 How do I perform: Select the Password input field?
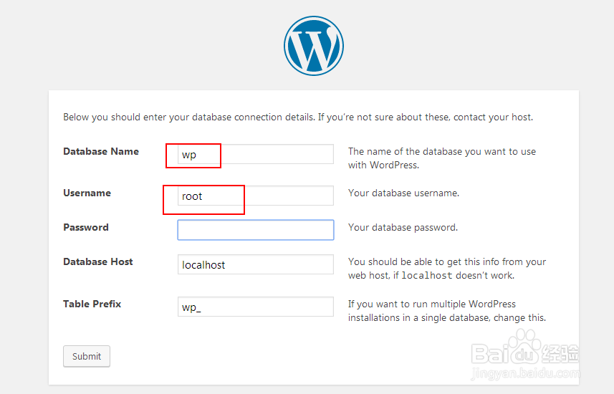pyautogui.click(x=256, y=230)
